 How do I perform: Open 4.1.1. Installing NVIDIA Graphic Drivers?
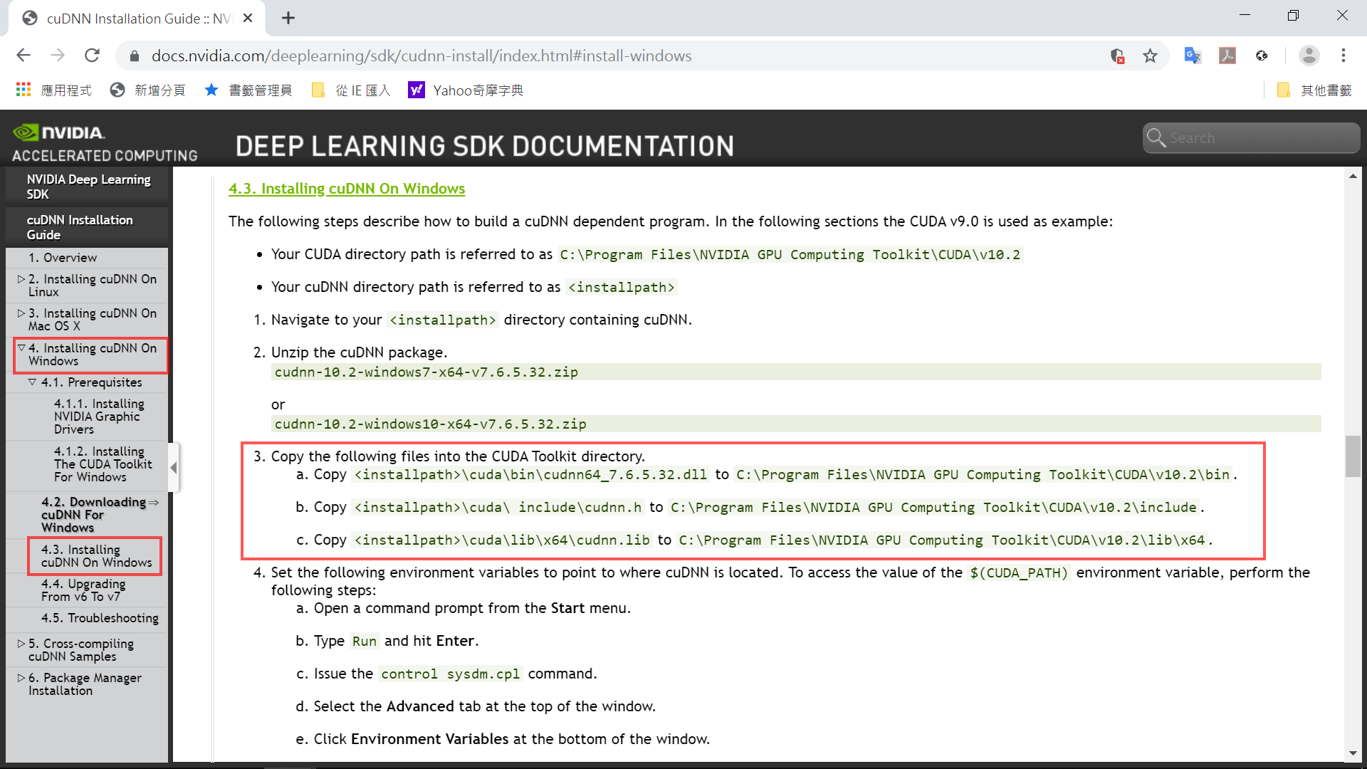(99, 417)
